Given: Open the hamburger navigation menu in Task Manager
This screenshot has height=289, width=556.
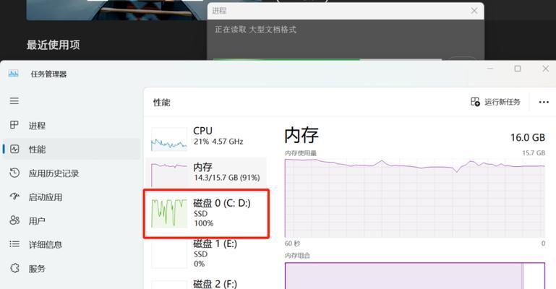Looking at the screenshot, I should pos(14,101).
